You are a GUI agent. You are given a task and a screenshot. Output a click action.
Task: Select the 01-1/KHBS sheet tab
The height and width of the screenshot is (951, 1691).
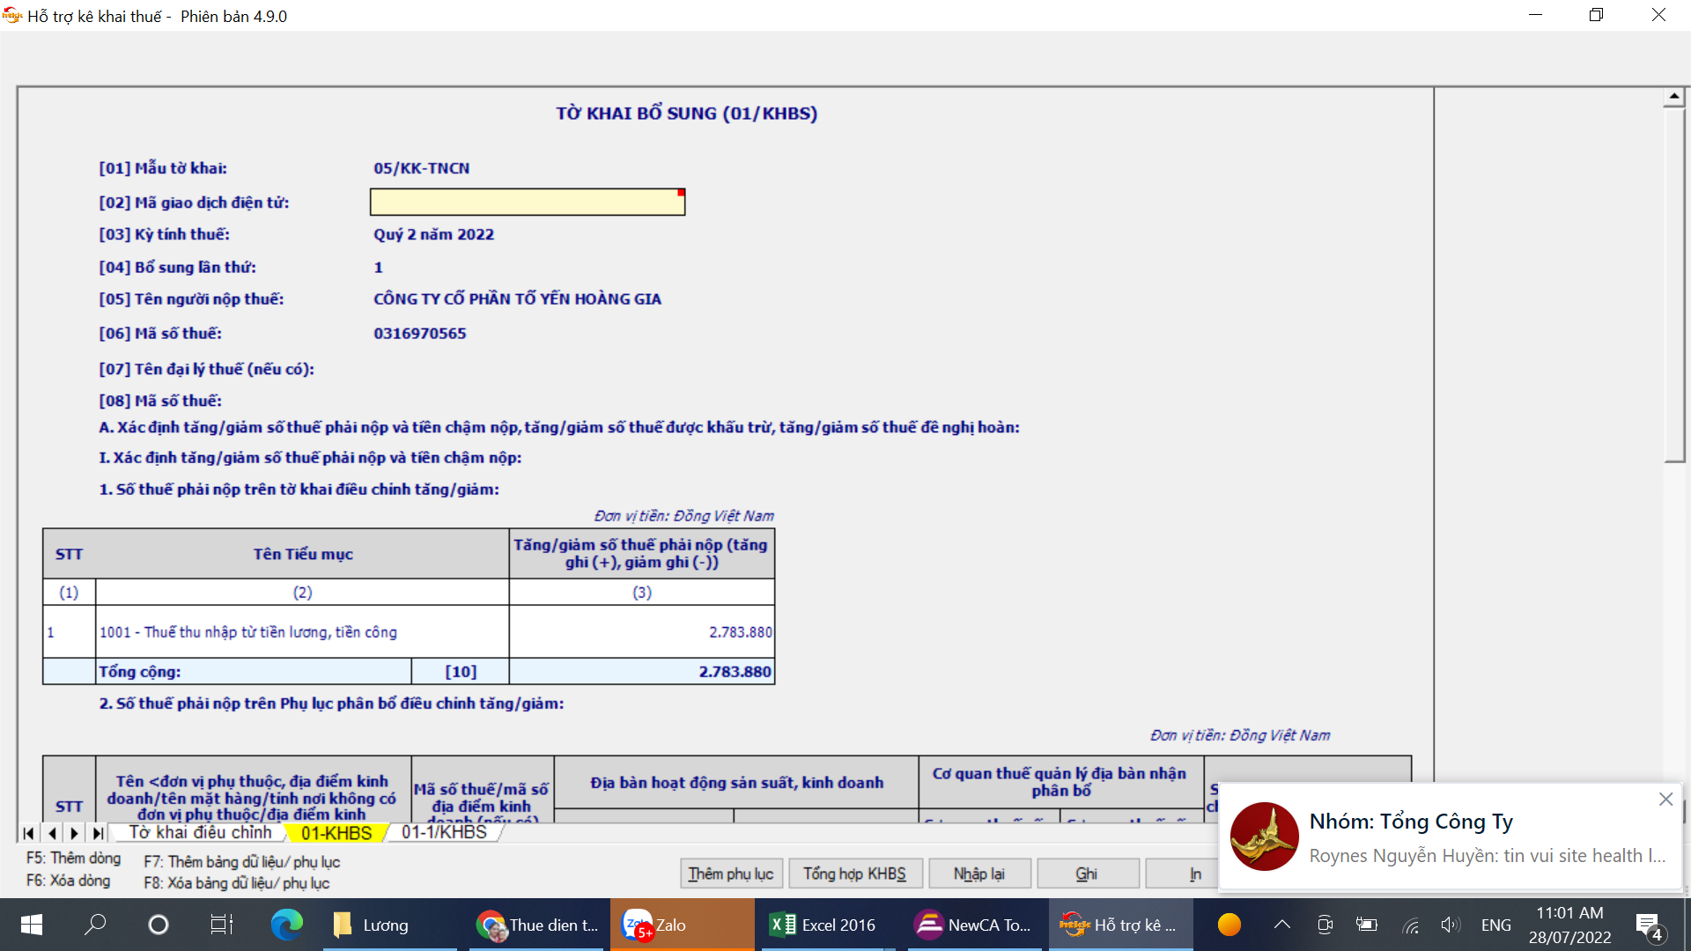[444, 833]
